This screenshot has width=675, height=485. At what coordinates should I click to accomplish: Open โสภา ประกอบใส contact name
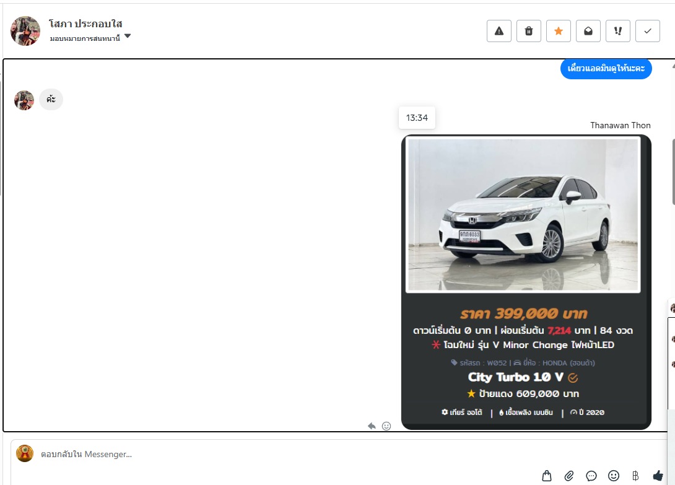coord(85,24)
